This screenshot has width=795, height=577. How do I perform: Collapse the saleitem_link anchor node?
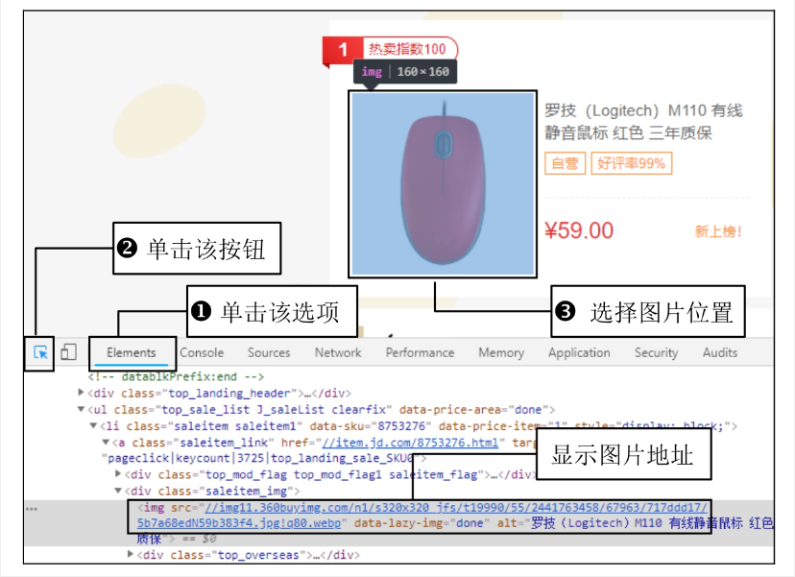106,443
